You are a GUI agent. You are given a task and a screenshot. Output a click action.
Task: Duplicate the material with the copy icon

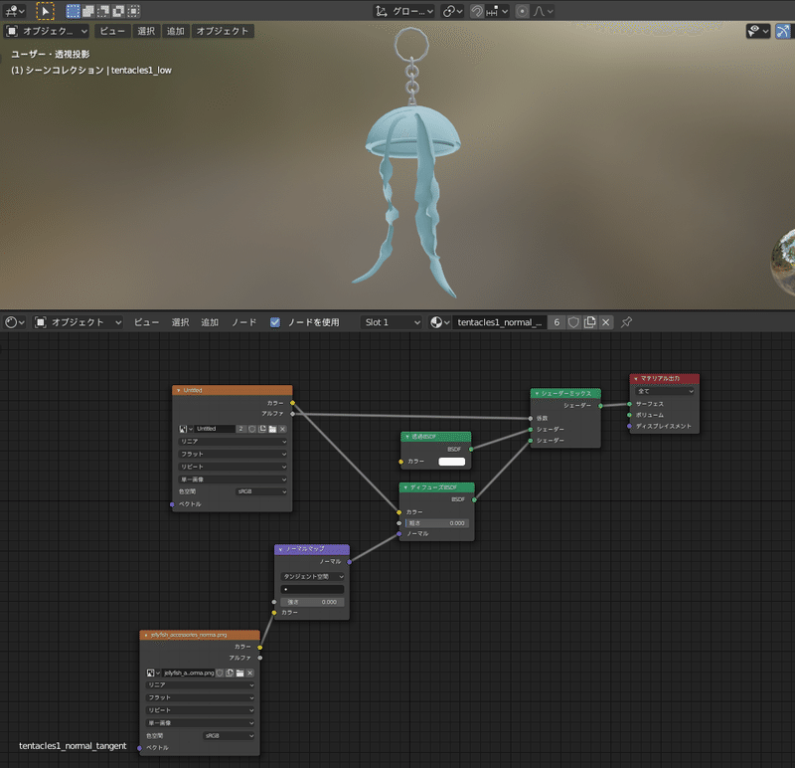[589, 322]
